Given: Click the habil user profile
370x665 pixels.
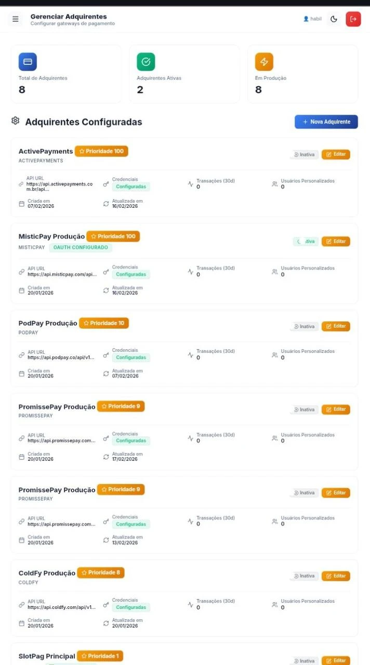Looking at the screenshot, I should 312,19.
